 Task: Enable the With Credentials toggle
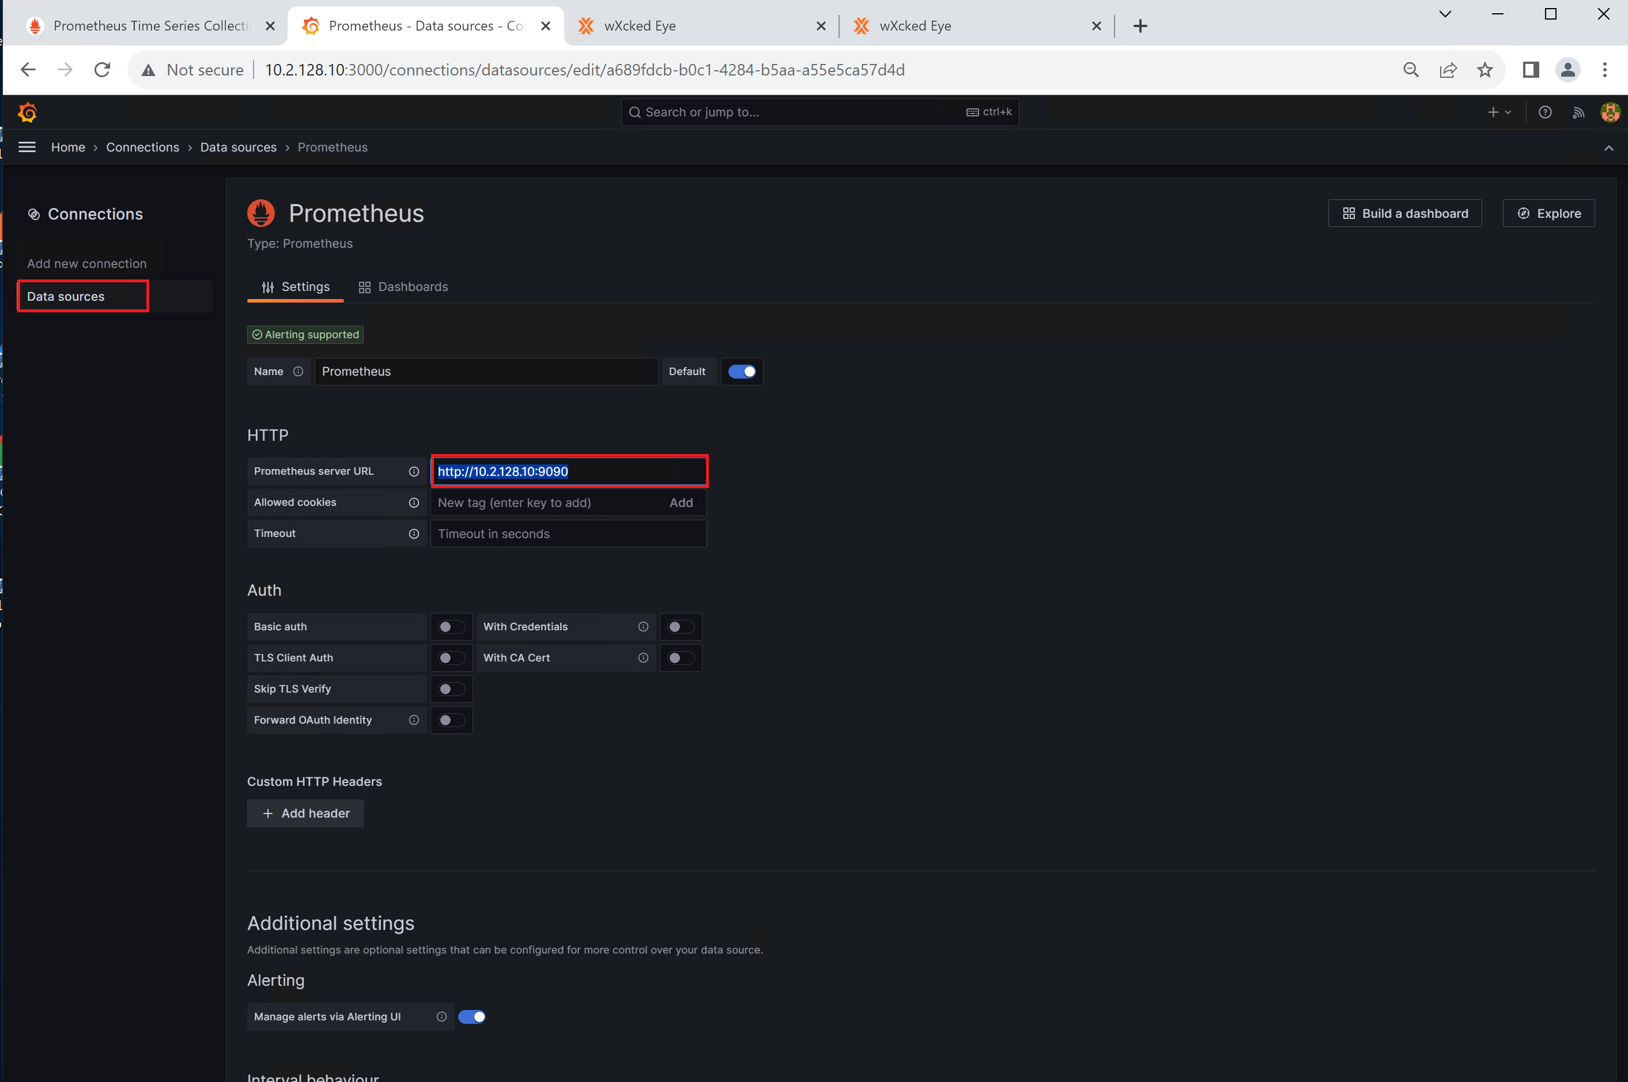(x=681, y=627)
